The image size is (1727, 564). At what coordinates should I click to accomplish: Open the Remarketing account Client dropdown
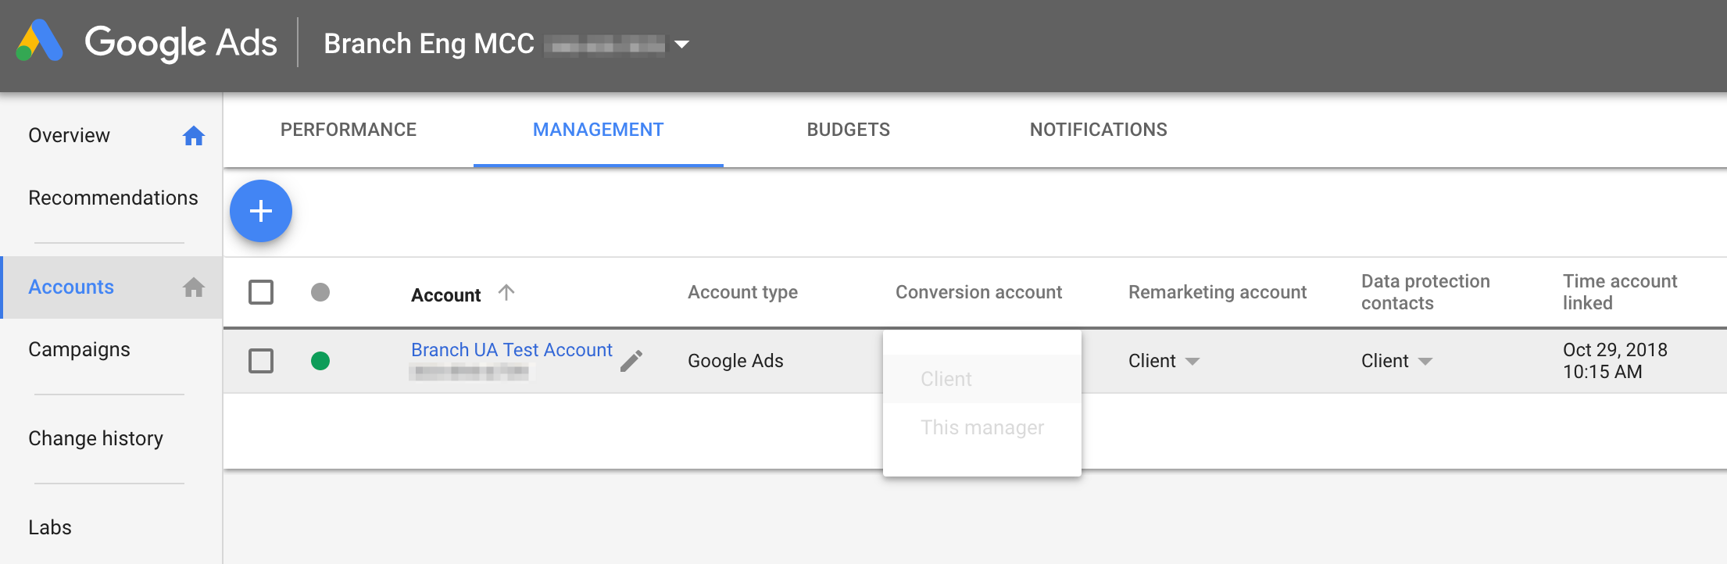click(x=1164, y=361)
